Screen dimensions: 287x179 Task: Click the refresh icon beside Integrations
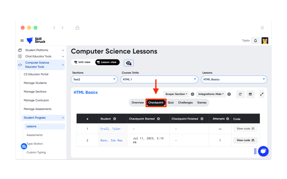[240, 94]
